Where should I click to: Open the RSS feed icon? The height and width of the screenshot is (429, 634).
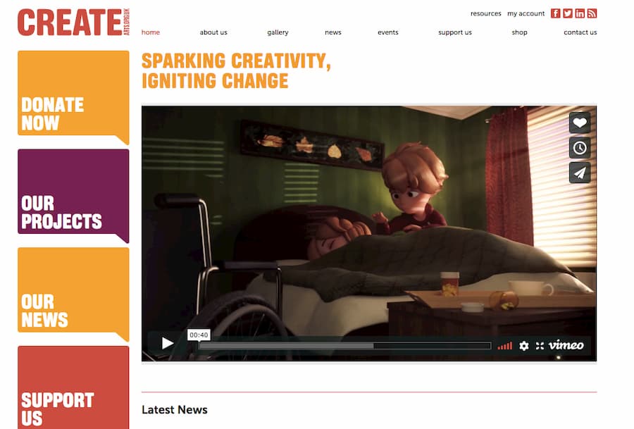coord(592,13)
